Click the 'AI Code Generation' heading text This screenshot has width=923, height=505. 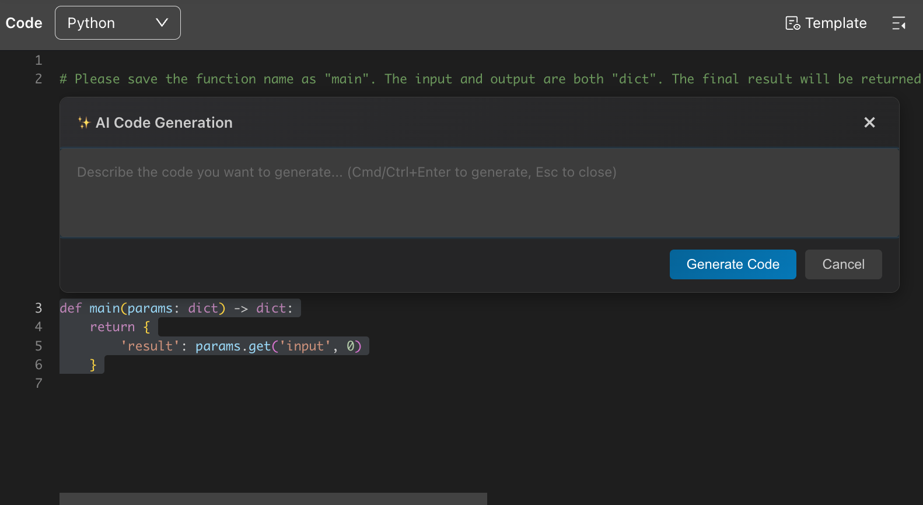coord(164,122)
